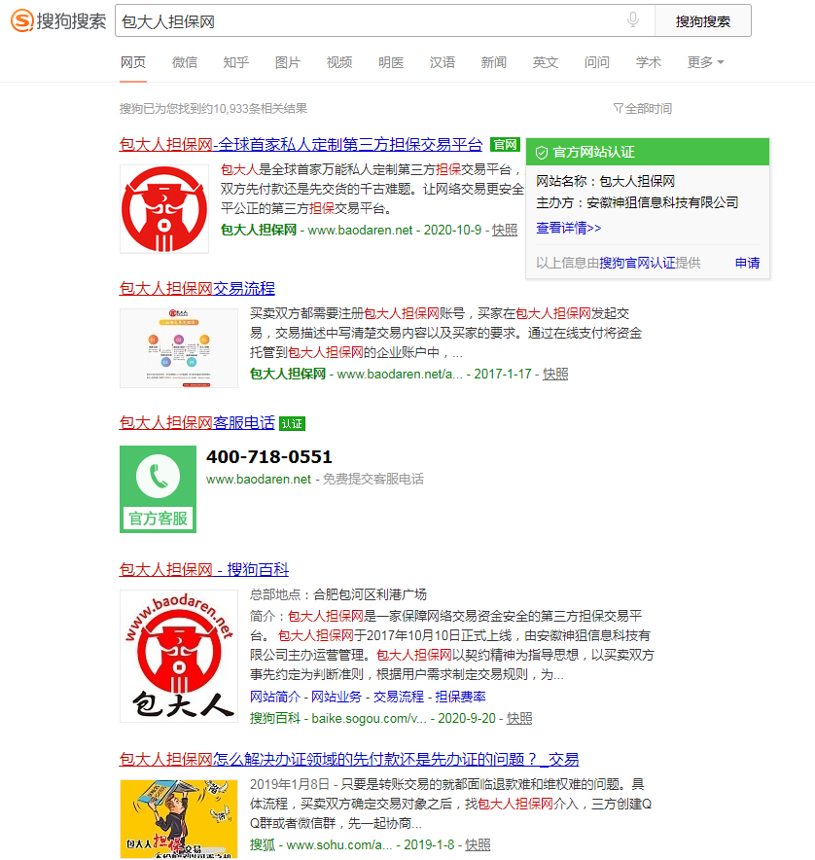Click the green phone 官方客服 icon
Viewport: 815px width, 860px height.
tap(158, 488)
